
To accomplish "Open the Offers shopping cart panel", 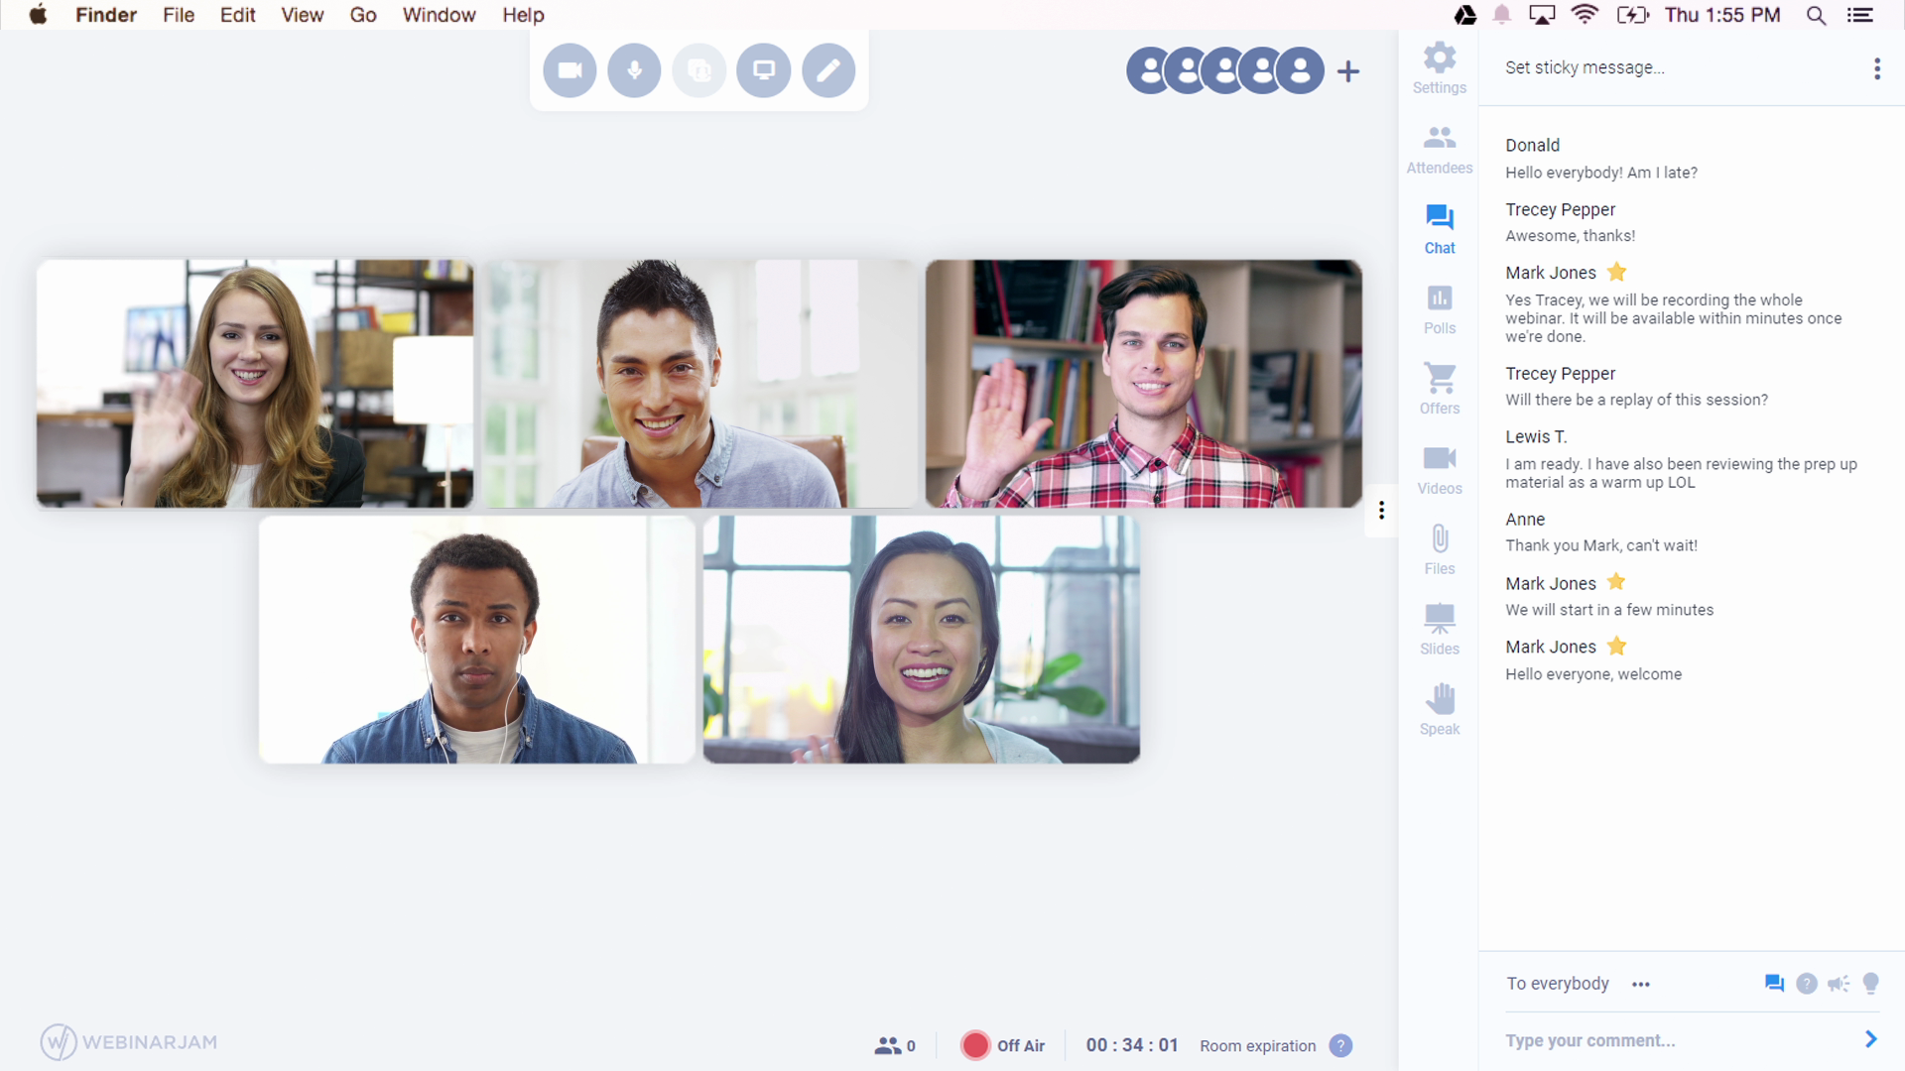I will tap(1439, 389).
